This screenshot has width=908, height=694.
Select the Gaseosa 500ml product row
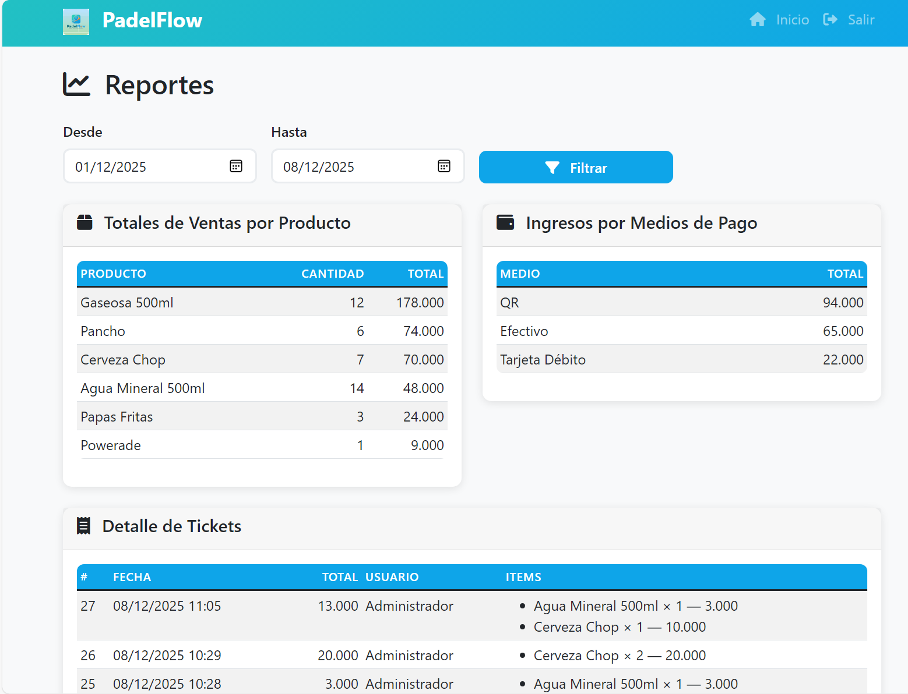click(x=262, y=303)
